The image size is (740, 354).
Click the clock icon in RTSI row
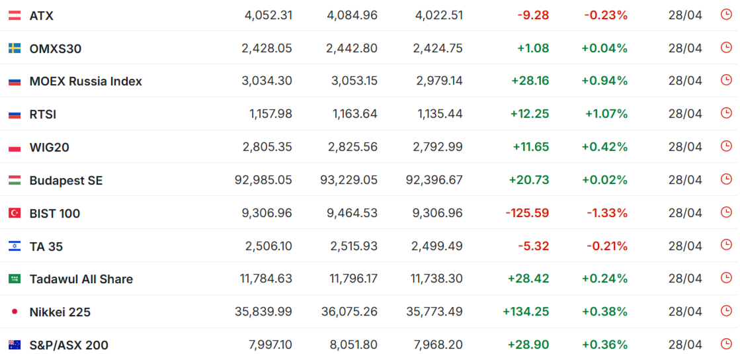point(726,113)
